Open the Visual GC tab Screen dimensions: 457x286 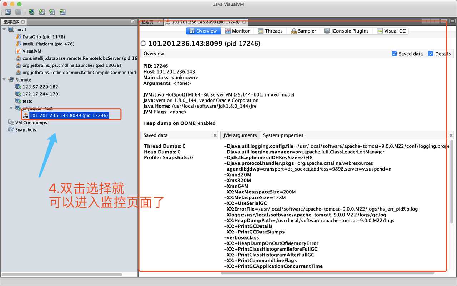(391, 31)
